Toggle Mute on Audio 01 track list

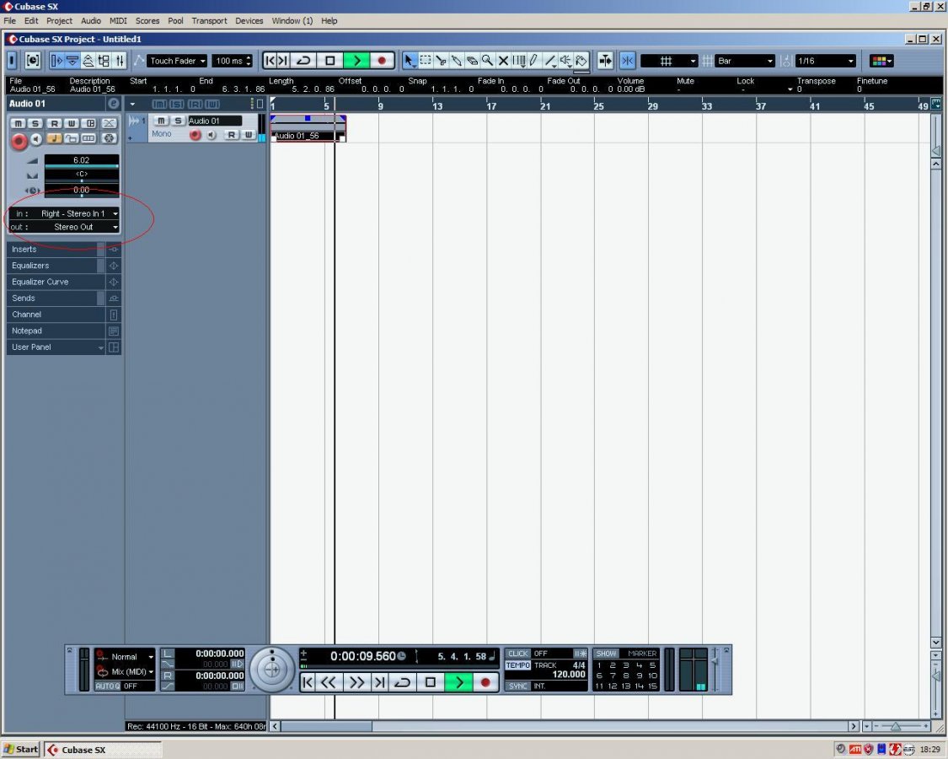click(161, 121)
